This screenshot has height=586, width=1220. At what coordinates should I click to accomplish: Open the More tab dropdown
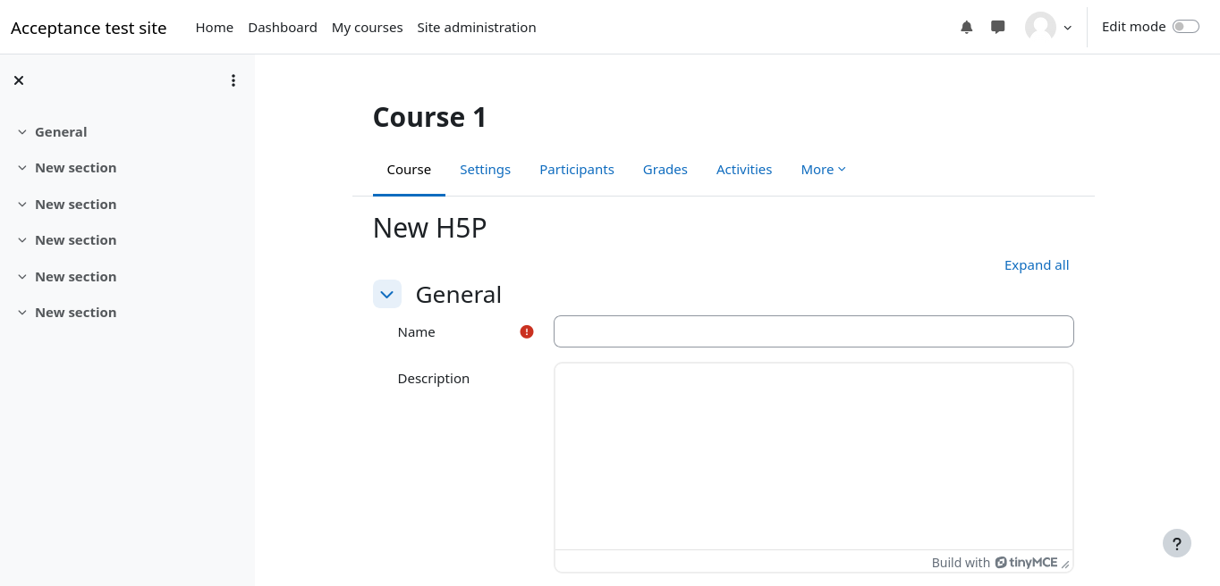(x=823, y=170)
